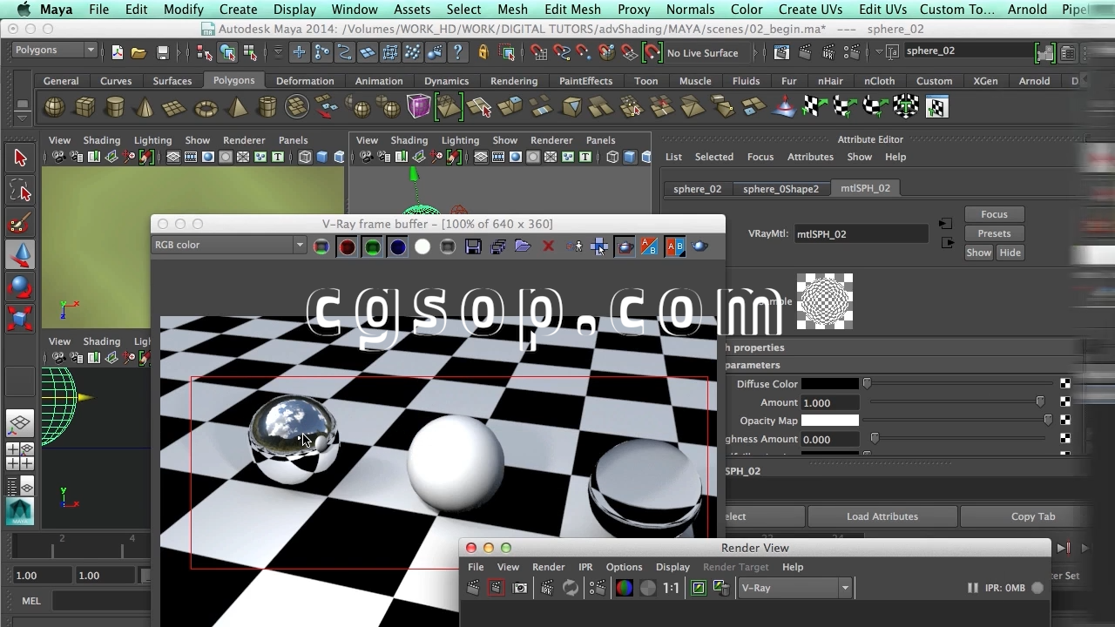1115x627 pixels.
Task: Click the teapot render icon in frame buffer
Action: pyautogui.click(x=699, y=246)
